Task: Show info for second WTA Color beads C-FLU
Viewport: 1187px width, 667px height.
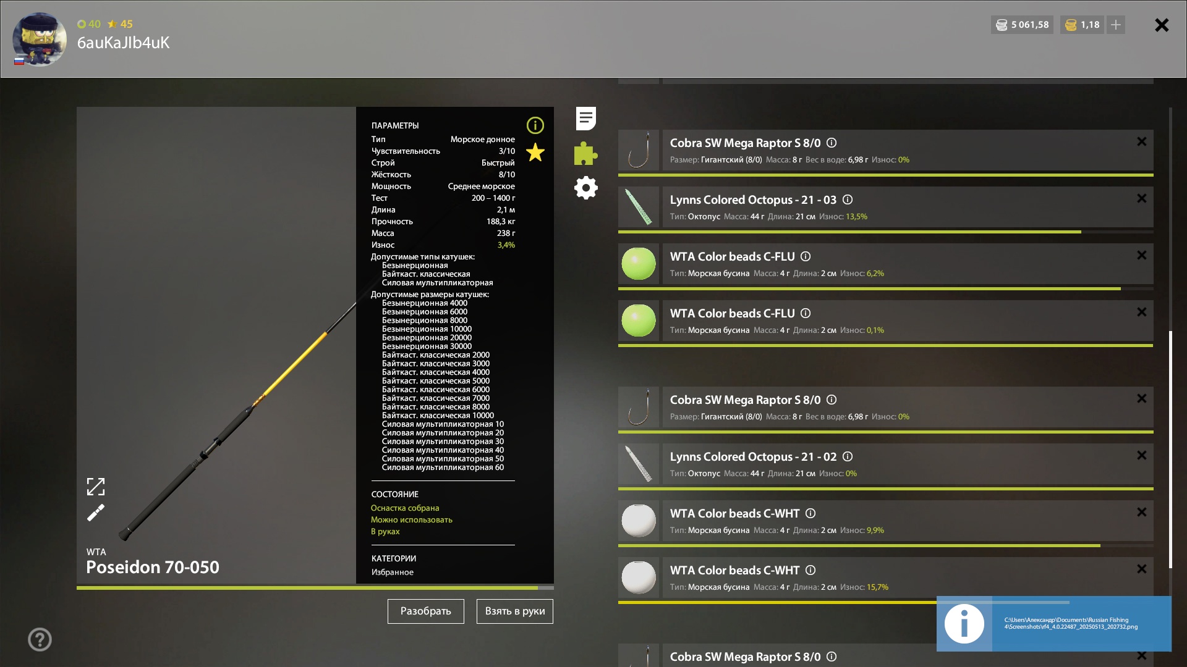Action: pyautogui.click(x=806, y=313)
